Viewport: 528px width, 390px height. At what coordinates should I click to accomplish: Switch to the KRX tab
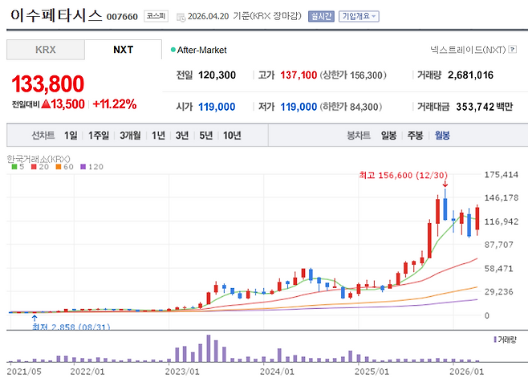(x=45, y=49)
